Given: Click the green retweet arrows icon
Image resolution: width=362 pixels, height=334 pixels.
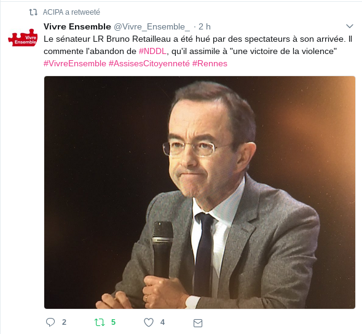Looking at the screenshot, I should coord(100,322).
